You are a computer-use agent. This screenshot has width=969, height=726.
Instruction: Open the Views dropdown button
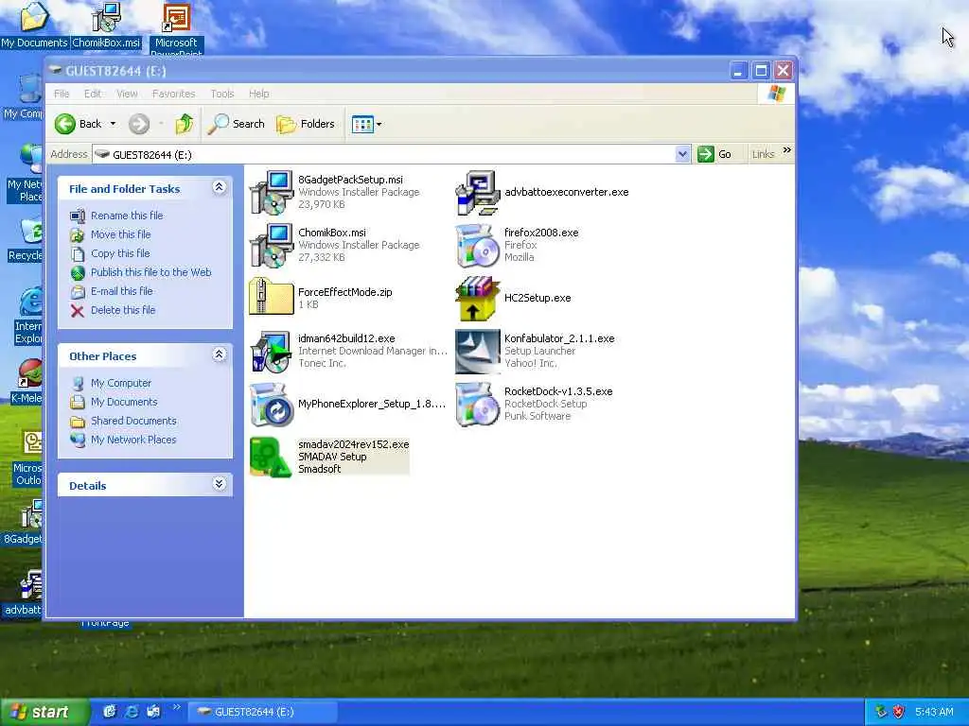coord(366,124)
